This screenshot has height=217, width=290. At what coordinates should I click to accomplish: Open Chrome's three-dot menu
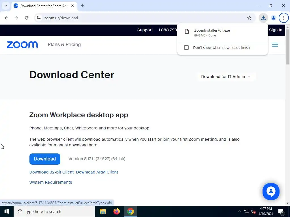283,18
